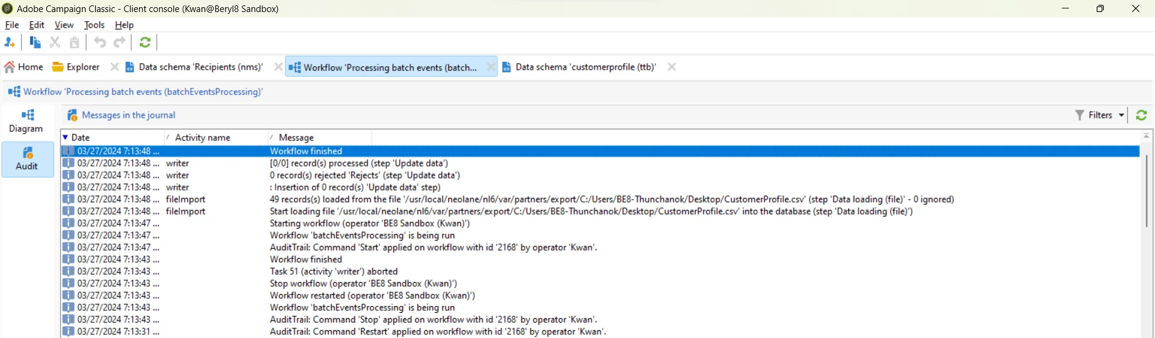Open the View menu
Viewport: 1155px width, 338px height.
64,25
